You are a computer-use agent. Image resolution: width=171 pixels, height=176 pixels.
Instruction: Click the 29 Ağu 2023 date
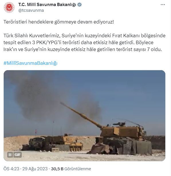click(35, 169)
